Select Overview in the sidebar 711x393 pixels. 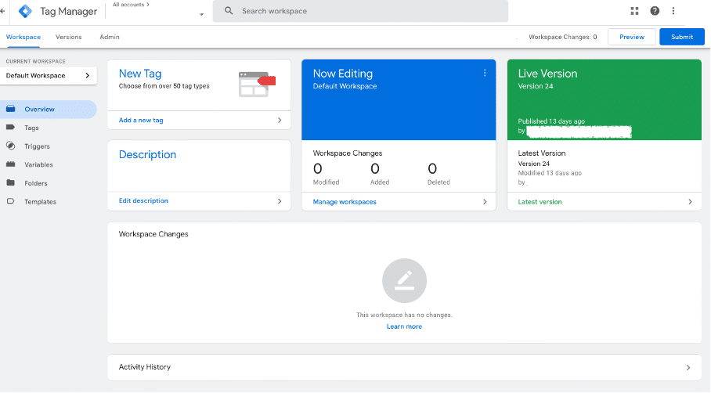[48, 110]
